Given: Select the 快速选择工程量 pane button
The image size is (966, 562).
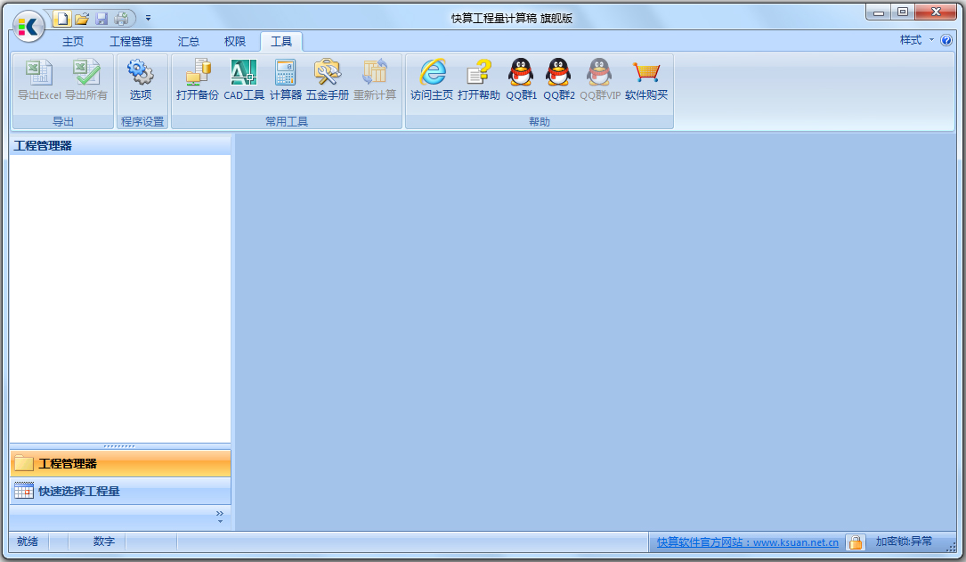Looking at the screenshot, I should (78, 491).
